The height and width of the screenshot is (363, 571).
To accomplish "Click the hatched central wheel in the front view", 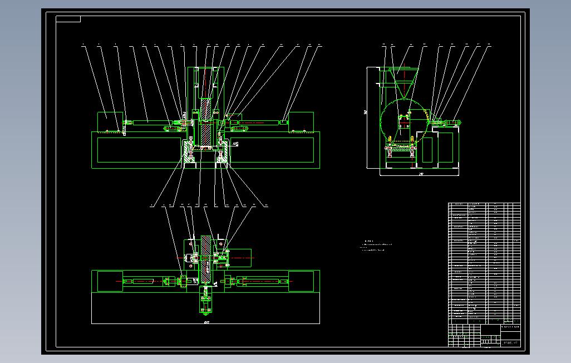I will [x=206, y=122].
